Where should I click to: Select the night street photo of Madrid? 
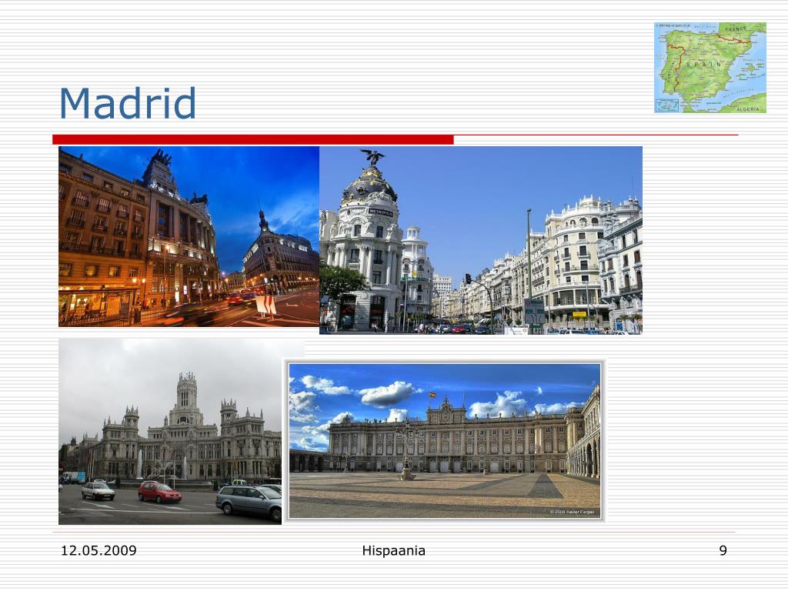tap(189, 237)
